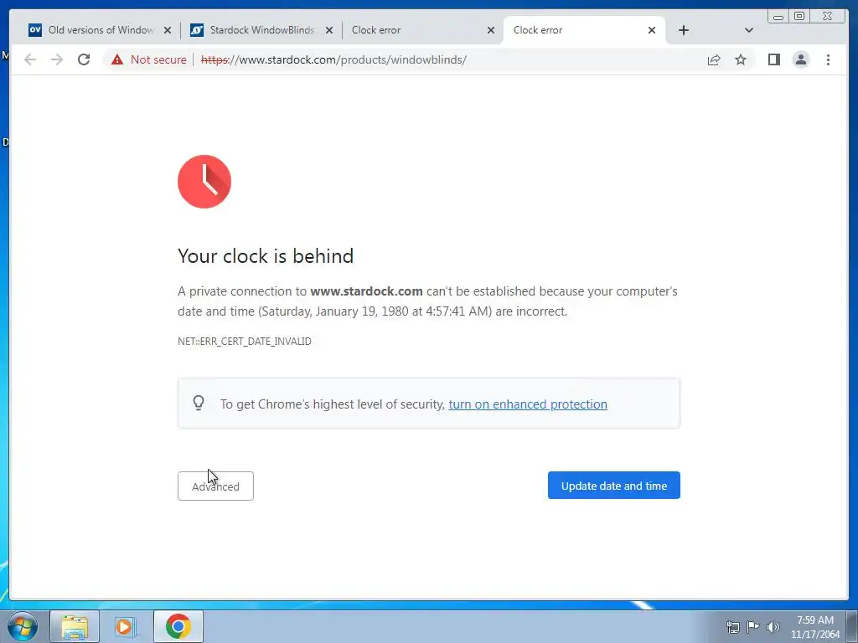
Task: Close the inactive Clock error tab
Action: coord(491,31)
